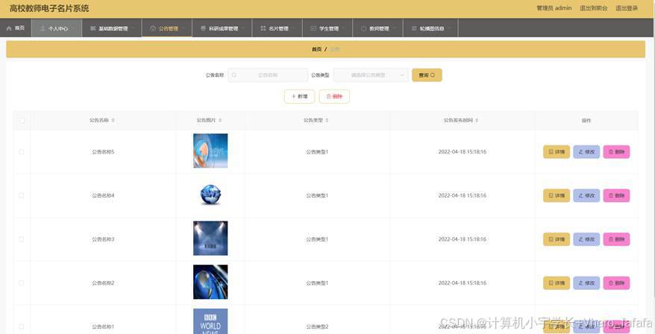Open the BBC World News thumbnail of 公告名称1
The width and height of the screenshot is (655, 334).
210,321
